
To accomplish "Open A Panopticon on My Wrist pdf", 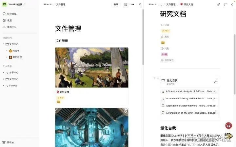I will pos(189,113).
